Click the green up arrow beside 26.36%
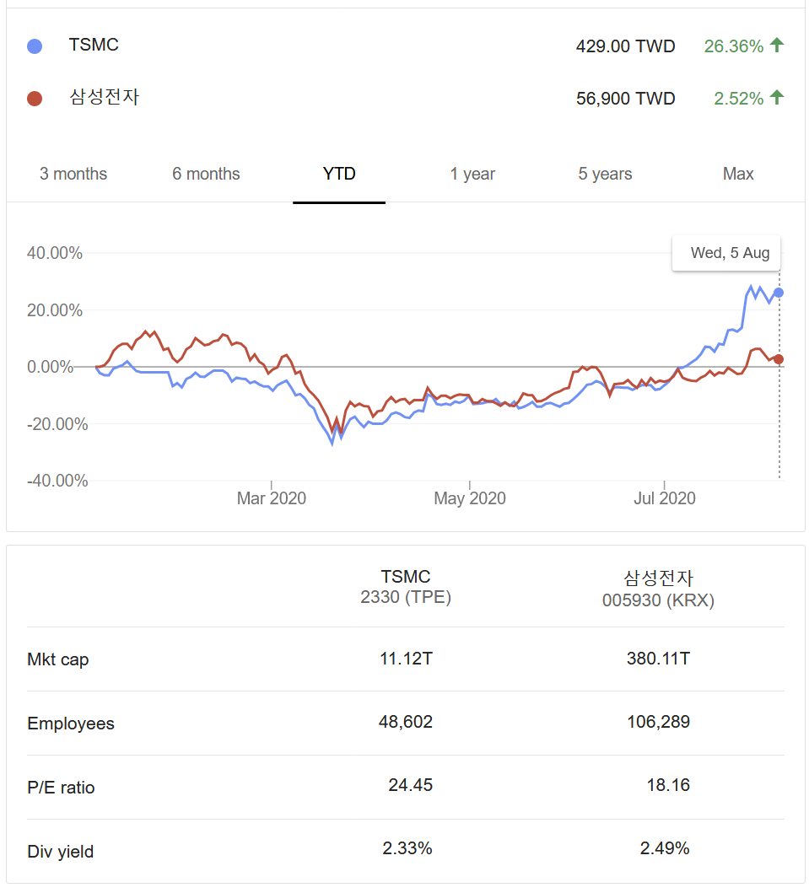Image resolution: width=809 pixels, height=893 pixels. coord(777,46)
